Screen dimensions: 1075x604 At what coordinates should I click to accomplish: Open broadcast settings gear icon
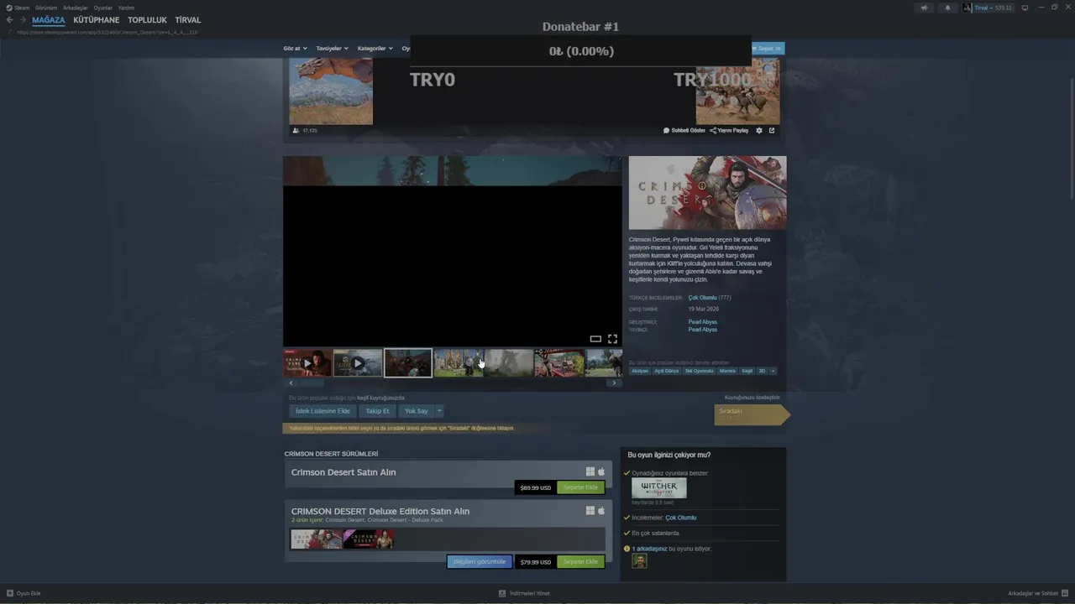759,130
